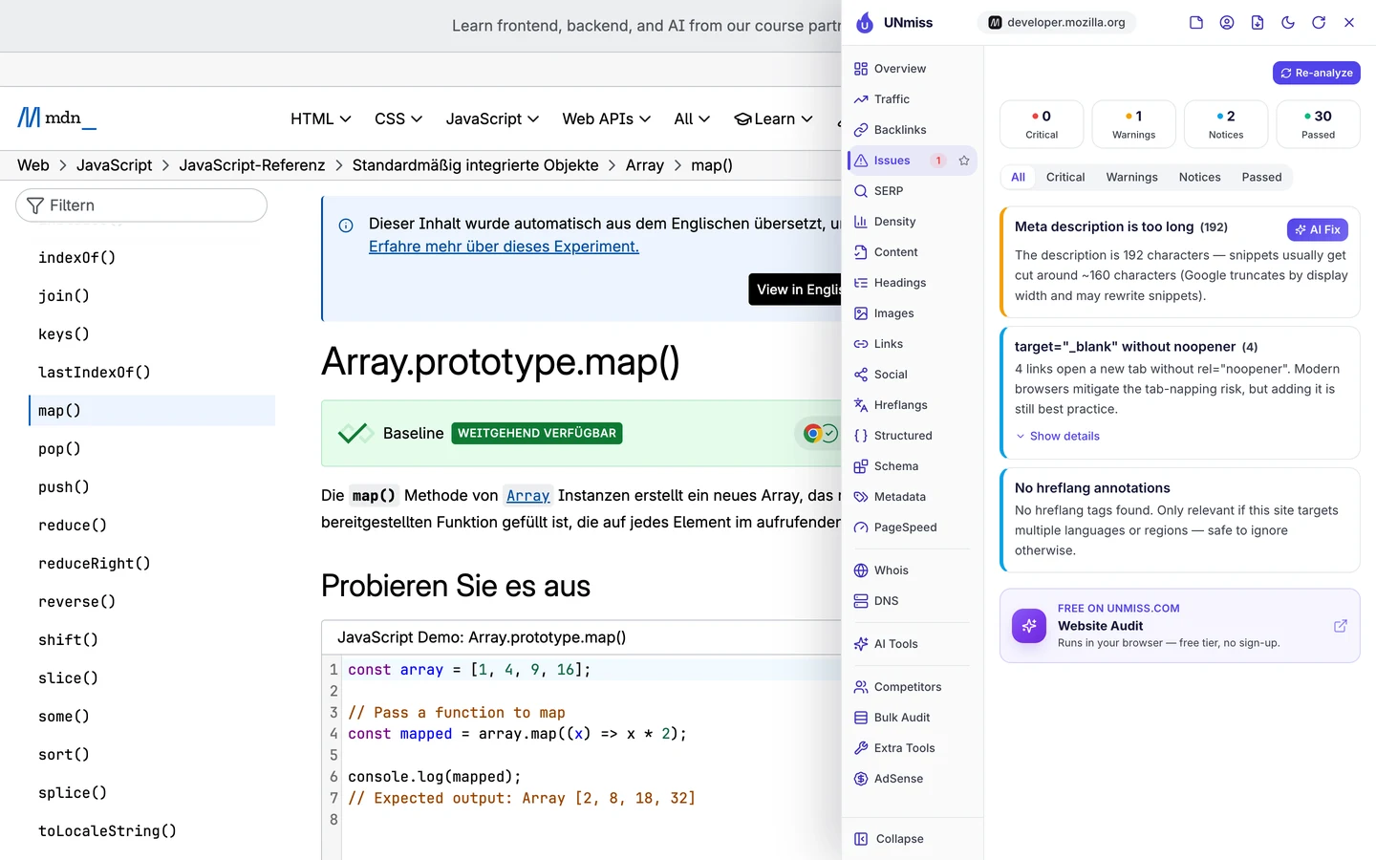Screen dimensions: 1376x860
Task: Go to Backlinks in the sidebar
Action: pos(913,130)
